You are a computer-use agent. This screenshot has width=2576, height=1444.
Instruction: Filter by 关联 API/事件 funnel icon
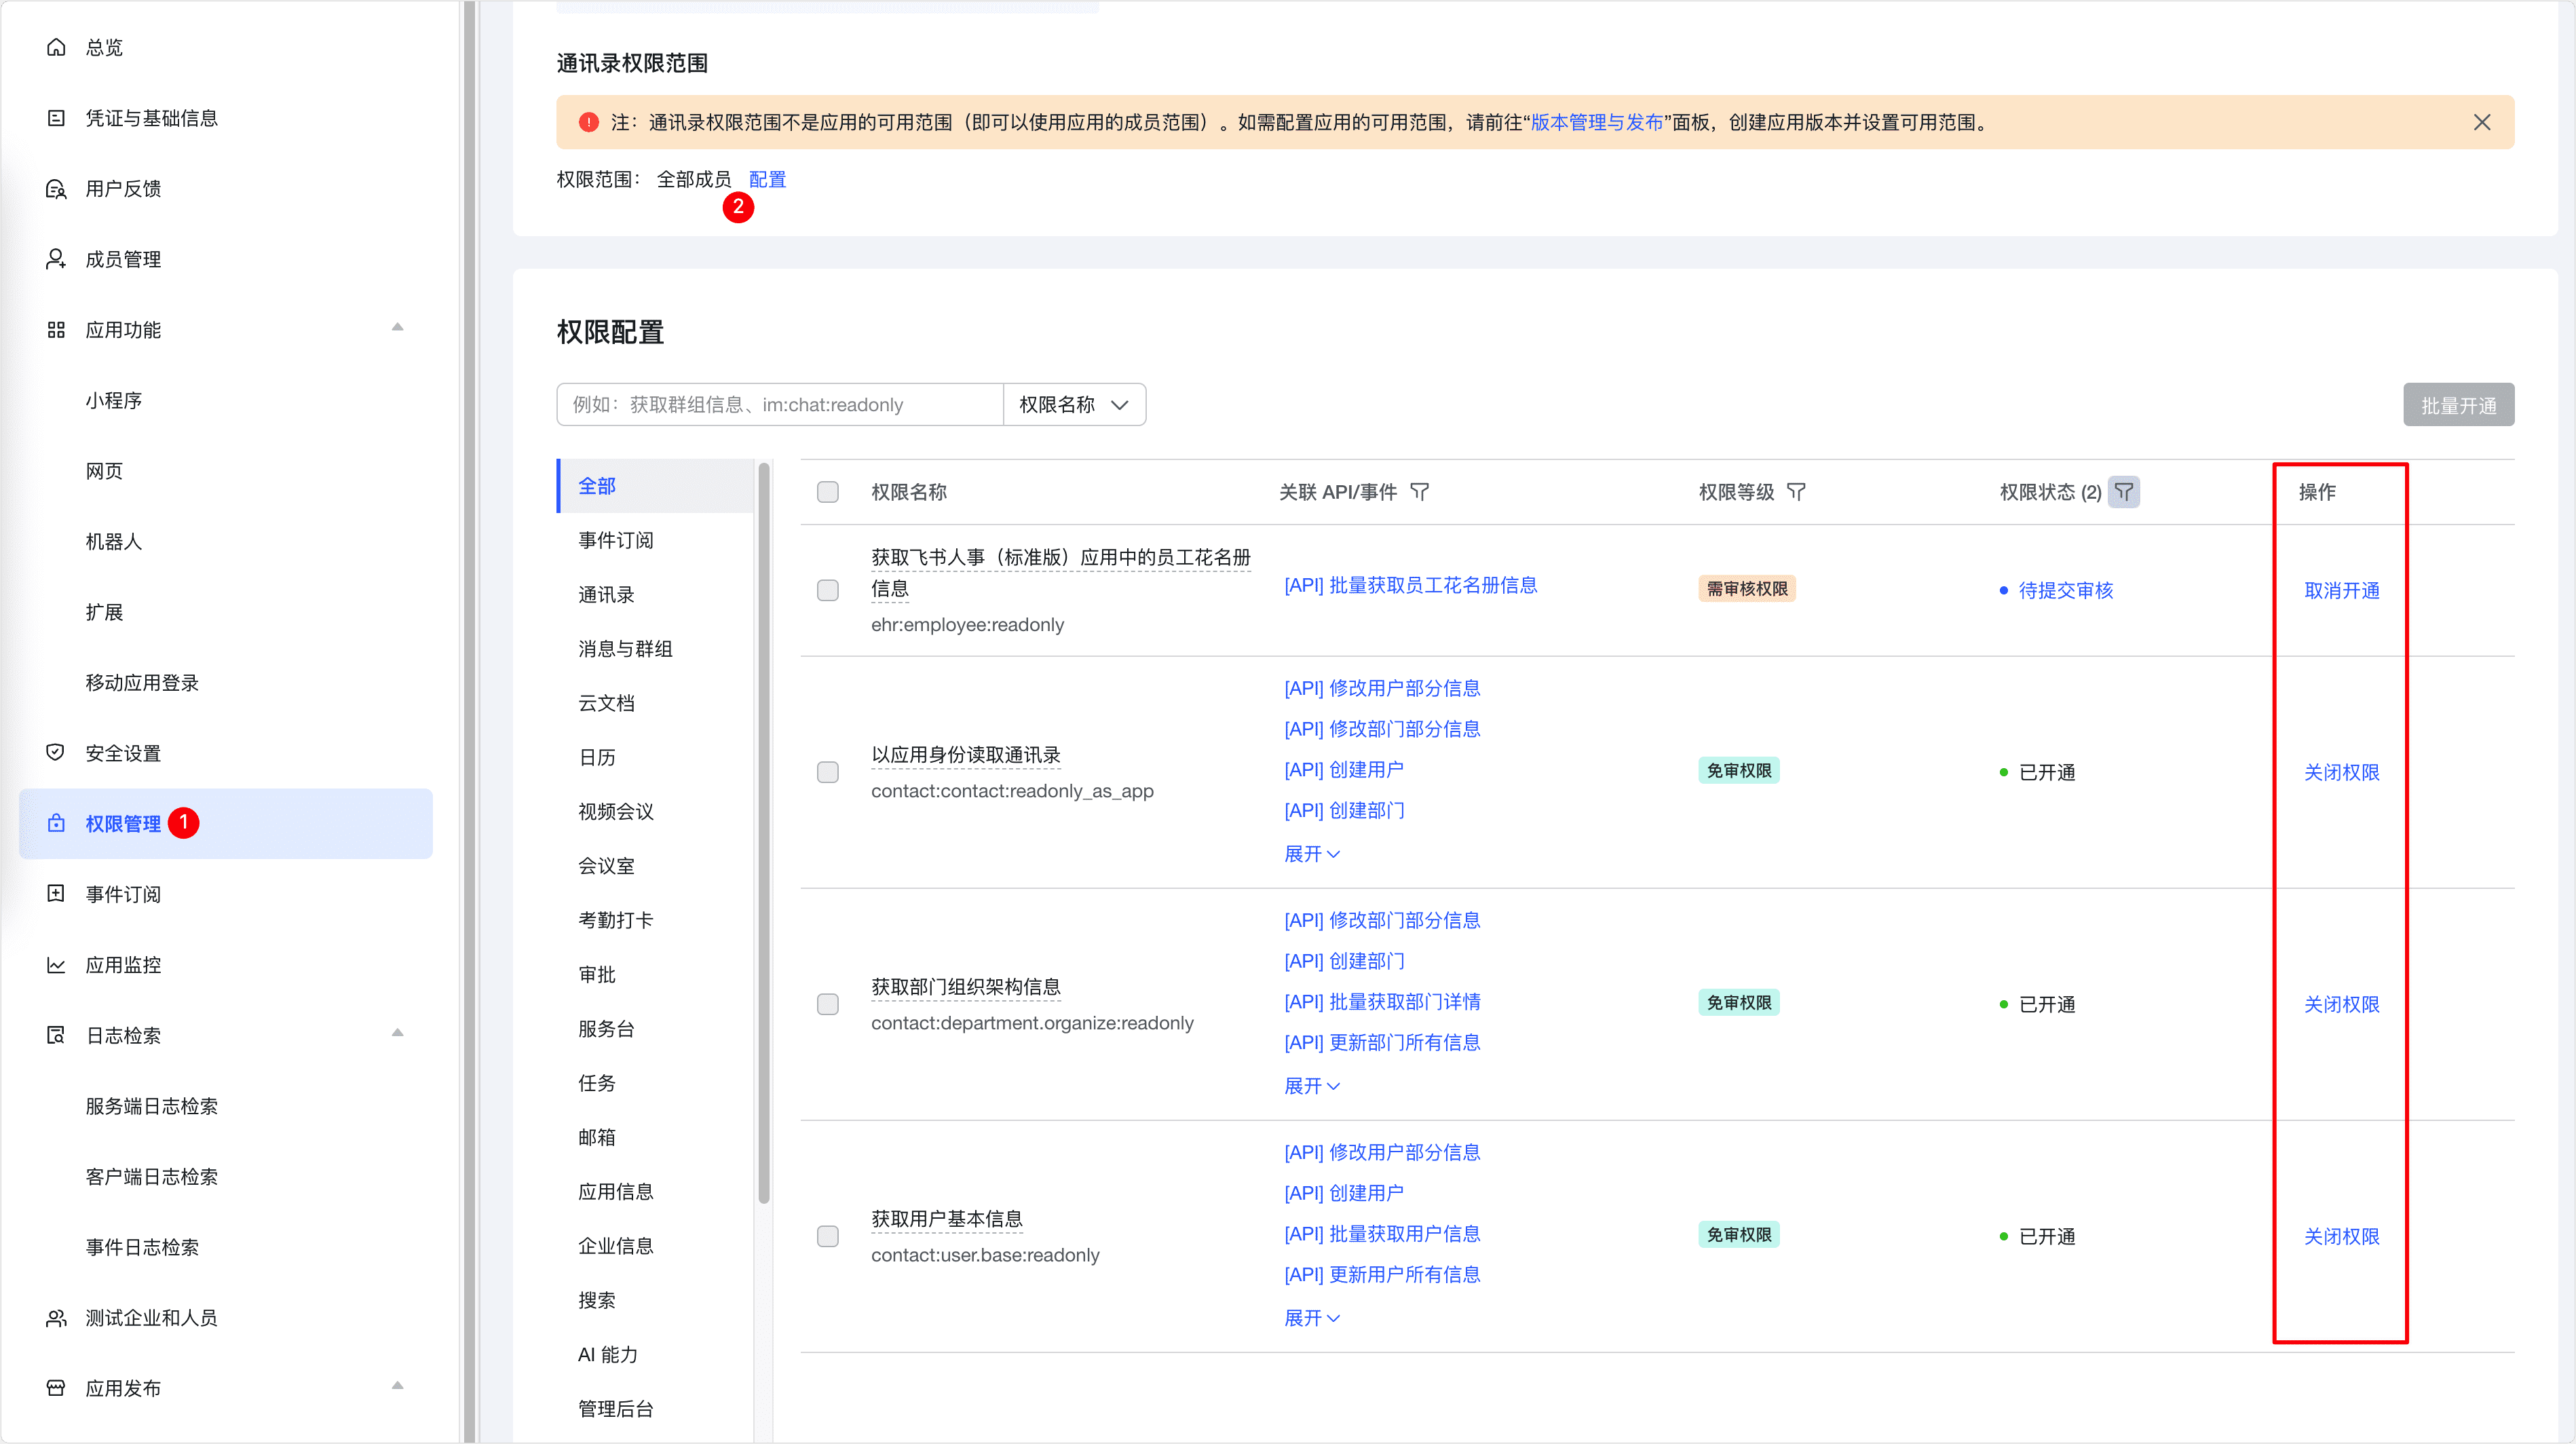(x=1420, y=492)
